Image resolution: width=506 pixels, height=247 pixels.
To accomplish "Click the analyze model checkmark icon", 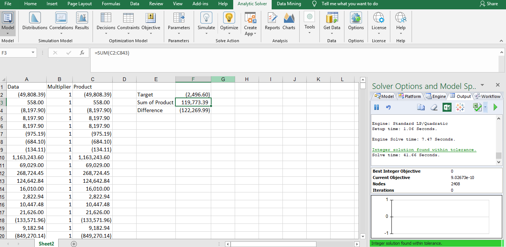I will point(477,107).
